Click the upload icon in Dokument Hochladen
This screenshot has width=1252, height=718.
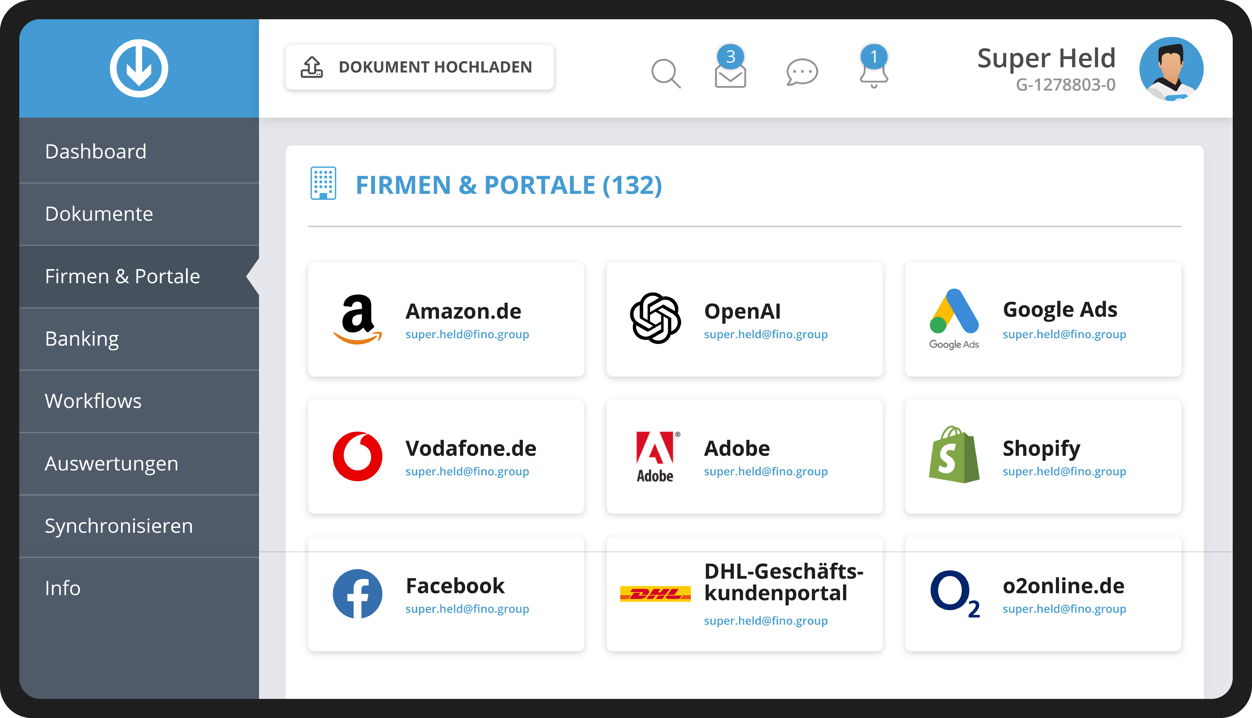point(312,67)
